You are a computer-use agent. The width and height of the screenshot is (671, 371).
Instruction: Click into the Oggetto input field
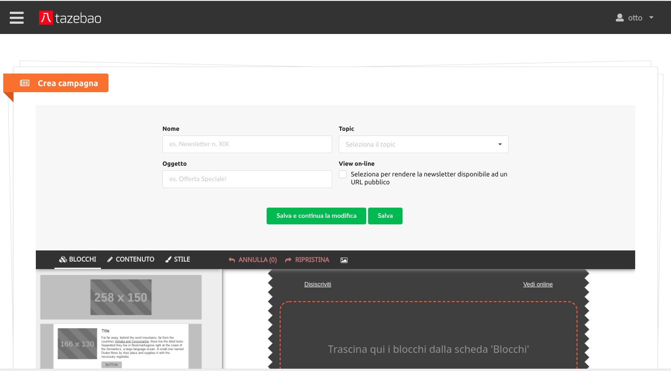coord(247,179)
